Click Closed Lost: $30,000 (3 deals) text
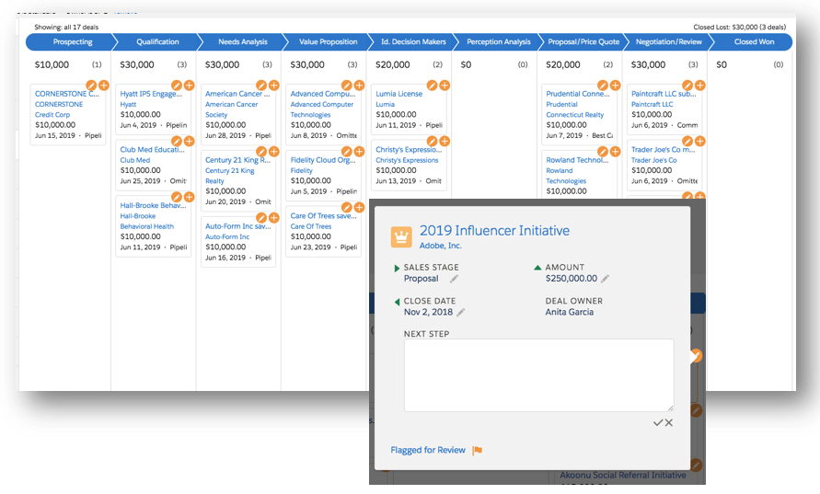 point(739,28)
